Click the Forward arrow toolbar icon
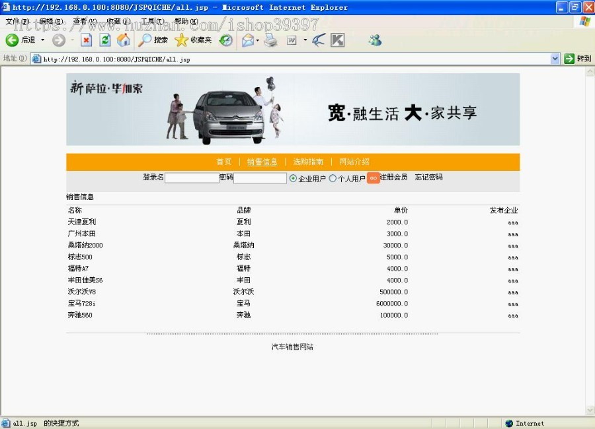This screenshot has height=429, width=595. 59,40
